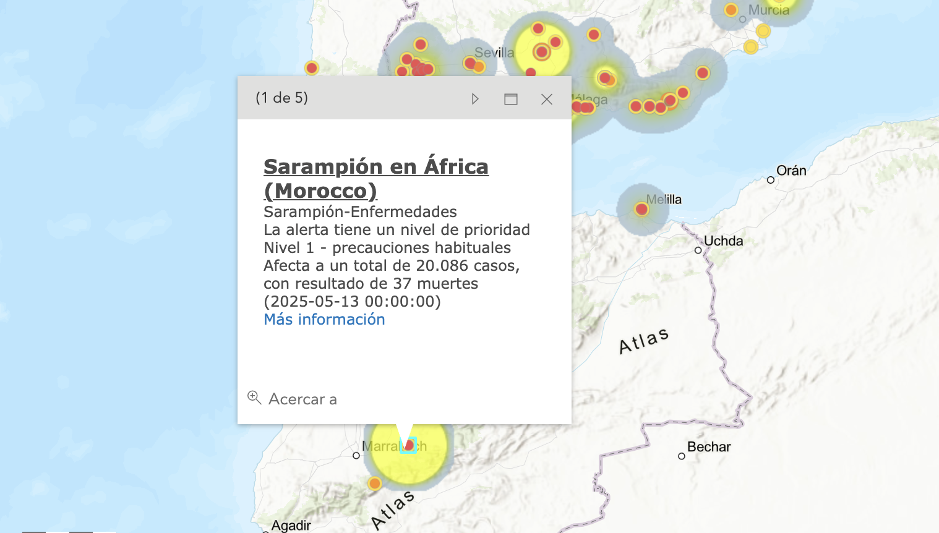Click the double-ringed red marker east of Sevilla
This screenshot has height=533, width=939.
click(542, 53)
